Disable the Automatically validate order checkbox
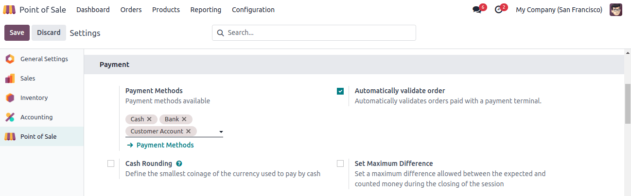631x196 pixels. pyautogui.click(x=340, y=91)
